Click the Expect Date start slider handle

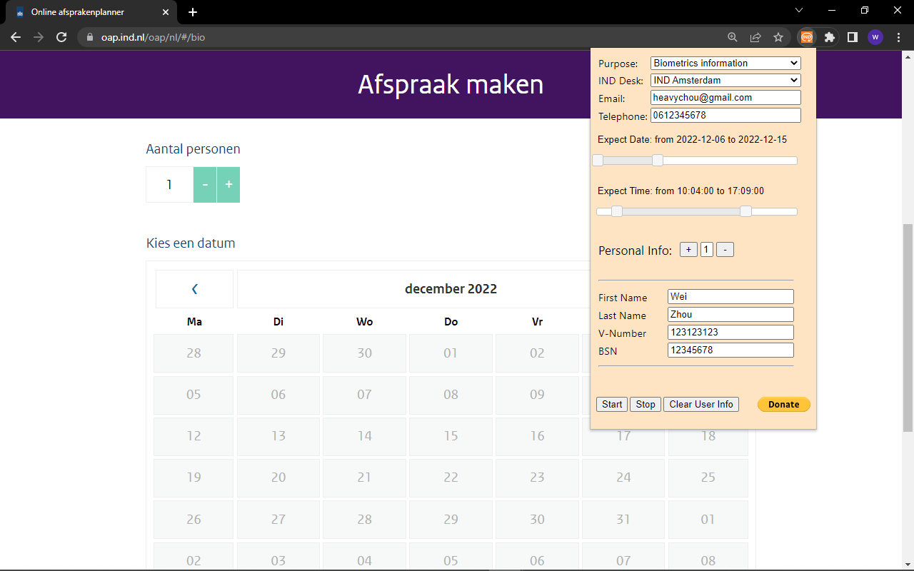point(598,161)
